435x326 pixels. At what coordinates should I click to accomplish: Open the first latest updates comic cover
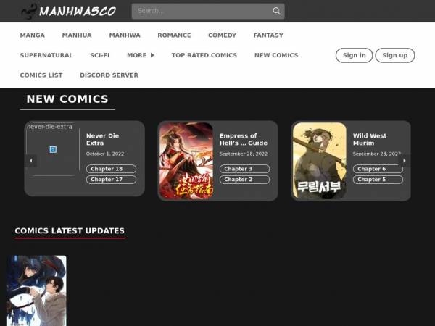click(x=37, y=291)
